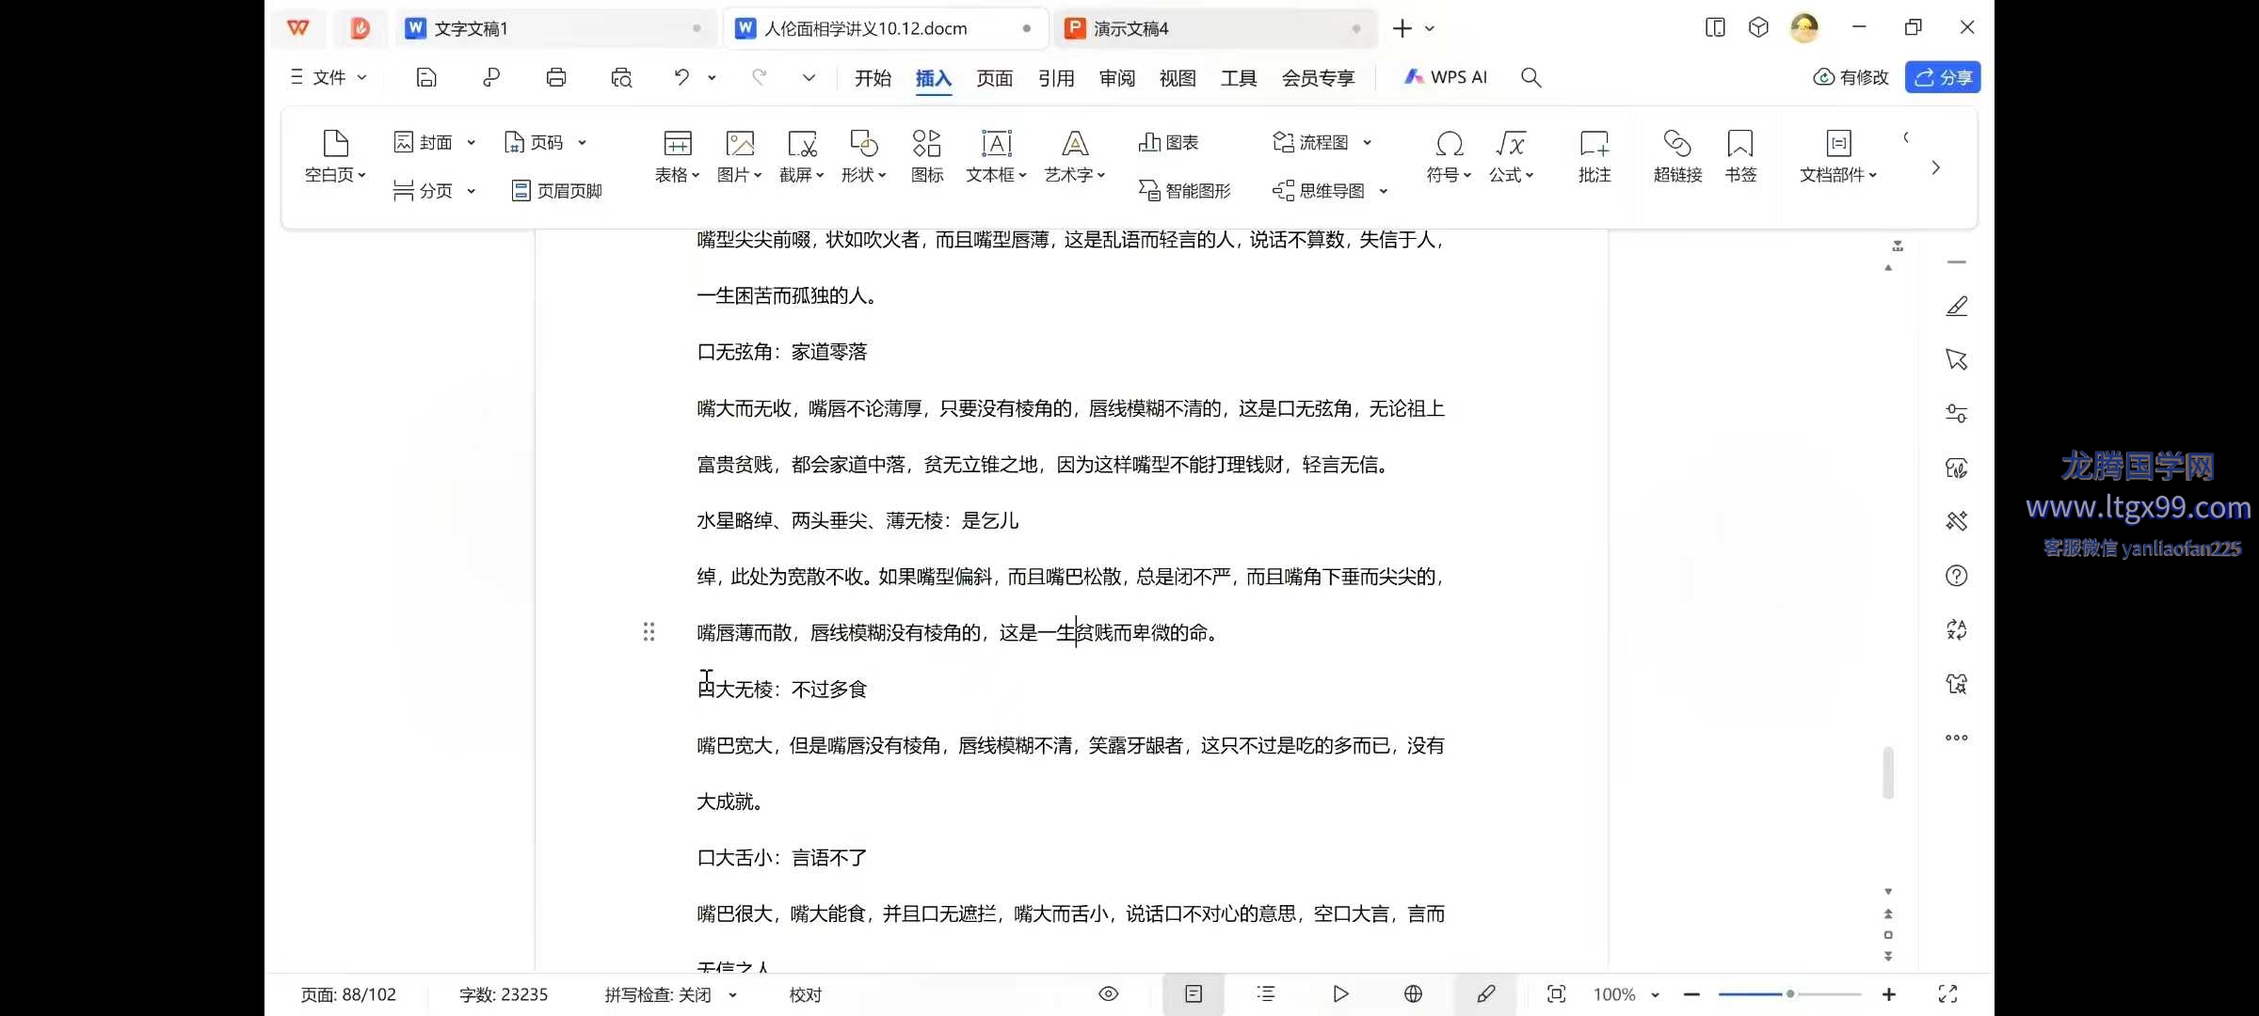Expand the quick access toolbar customize arrow

(809, 77)
